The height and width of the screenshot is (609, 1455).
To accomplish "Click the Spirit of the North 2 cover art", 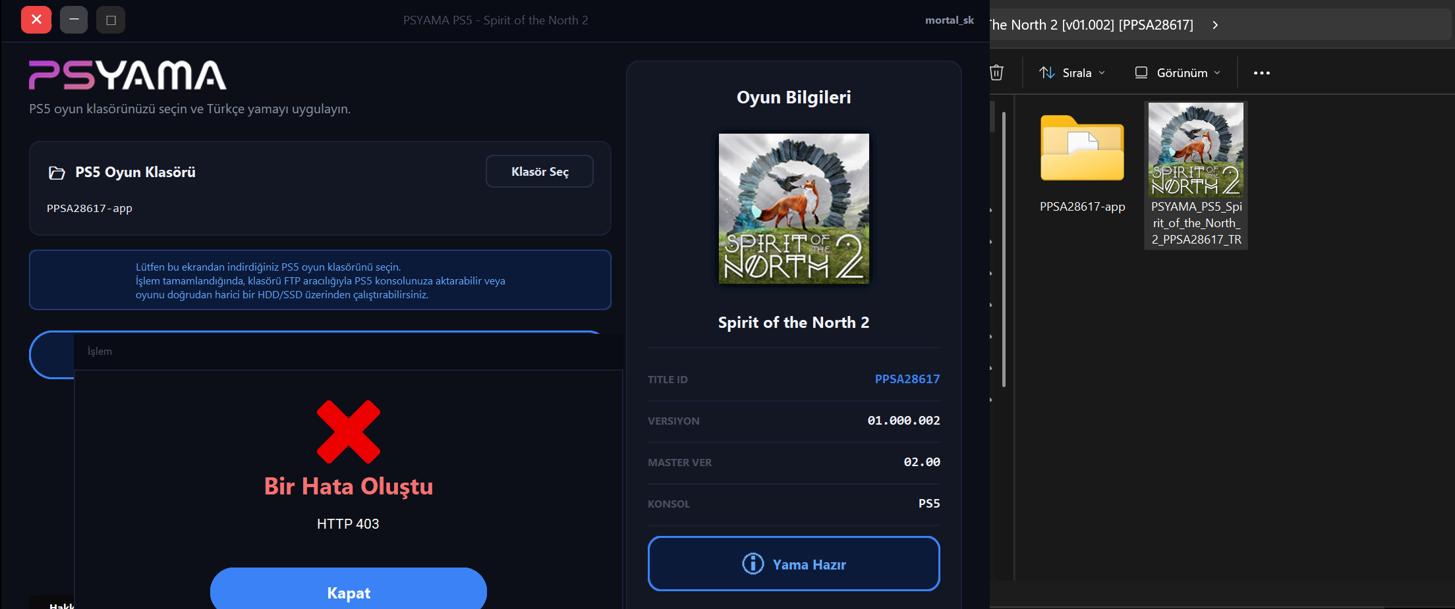I will pos(794,209).
